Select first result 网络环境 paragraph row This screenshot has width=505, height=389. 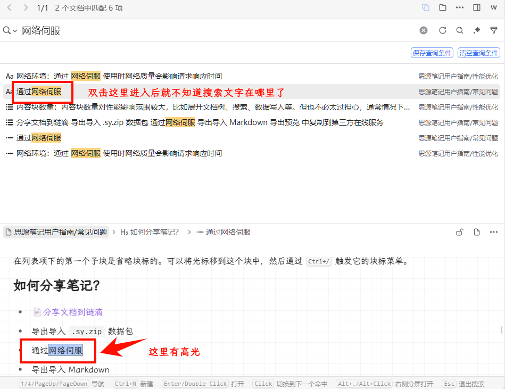point(251,76)
